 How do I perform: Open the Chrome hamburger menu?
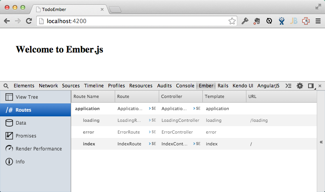(318, 21)
